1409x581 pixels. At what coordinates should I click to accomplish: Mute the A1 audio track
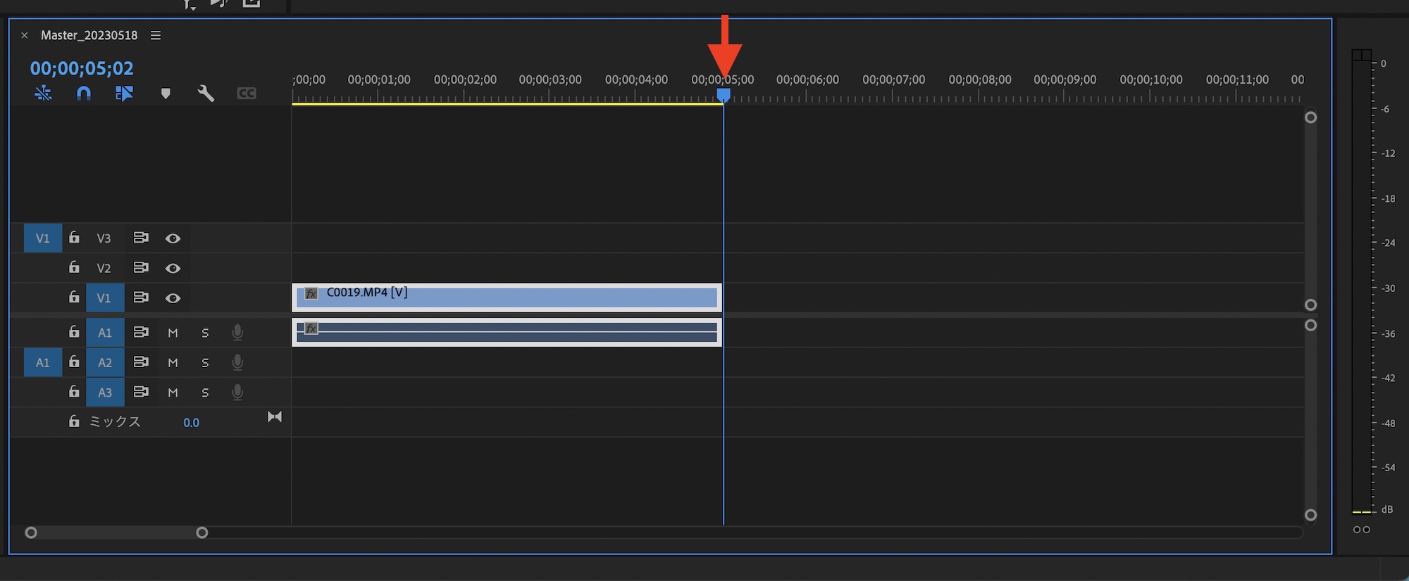click(173, 333)
